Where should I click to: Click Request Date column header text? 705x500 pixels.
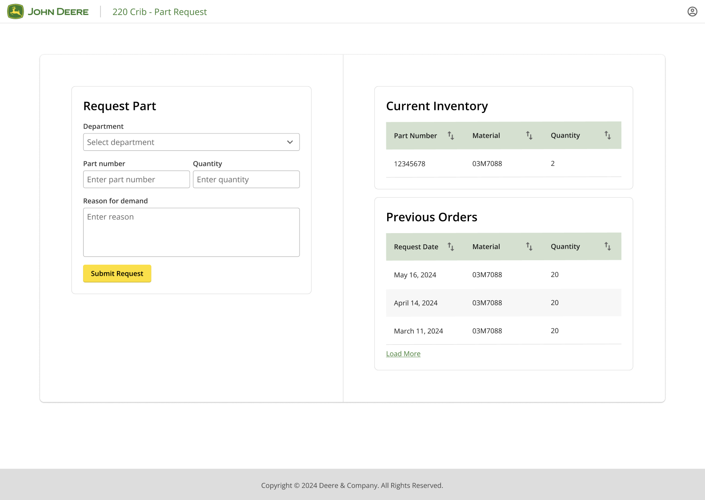416,247
